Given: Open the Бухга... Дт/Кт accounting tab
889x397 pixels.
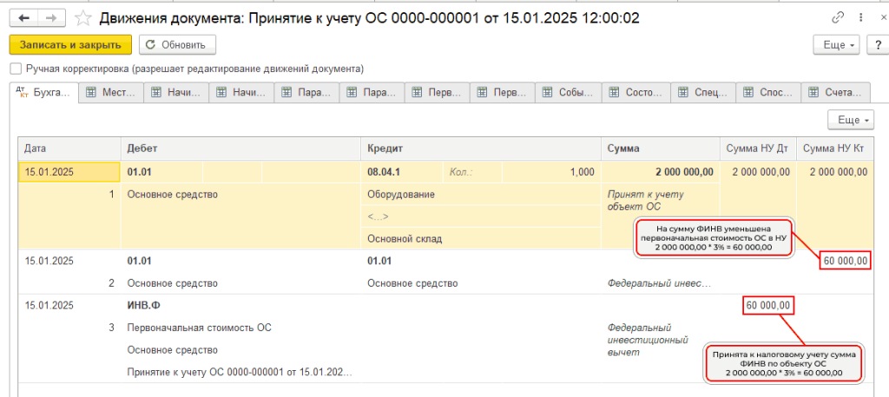Looking at the screenshot, I should [x=43, y=92].
